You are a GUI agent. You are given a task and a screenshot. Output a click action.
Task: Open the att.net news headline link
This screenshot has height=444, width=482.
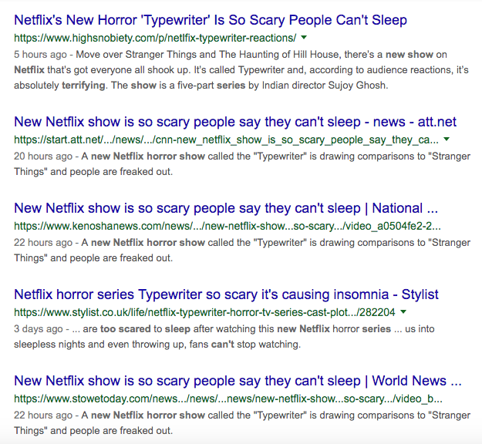(x=235, y=122)
